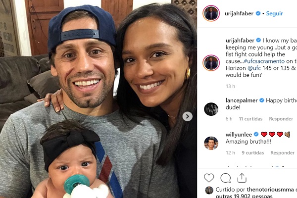Open the @ufc mention link
297x198 pixels.
(254, 68)
